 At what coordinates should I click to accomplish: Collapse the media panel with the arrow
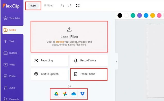tap(116, 61)
